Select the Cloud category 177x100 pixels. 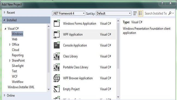coord(16,50)
